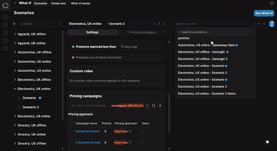
Task: Click the info icon at top right
Action: (x=272, y=3)
